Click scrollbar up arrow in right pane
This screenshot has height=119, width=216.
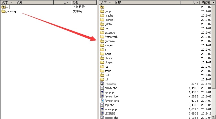pos(213,3)
